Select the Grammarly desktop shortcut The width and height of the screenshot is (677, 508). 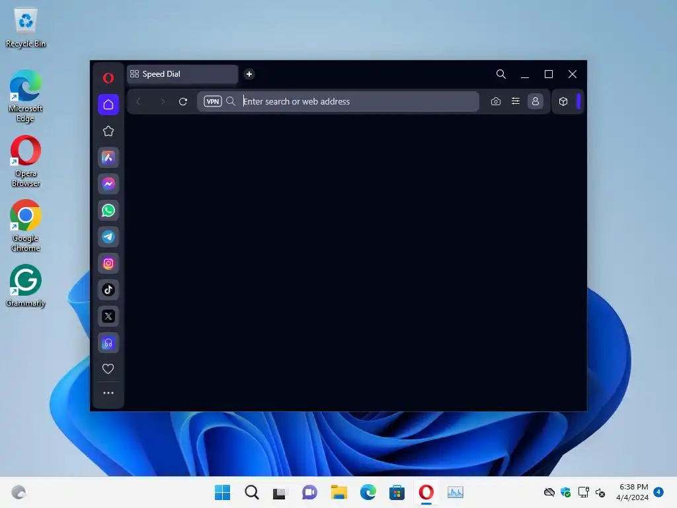(x=26, y=286)
